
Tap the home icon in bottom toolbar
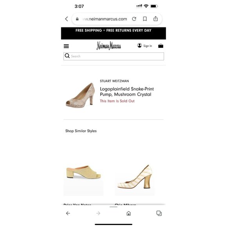(x=128, y=213)
